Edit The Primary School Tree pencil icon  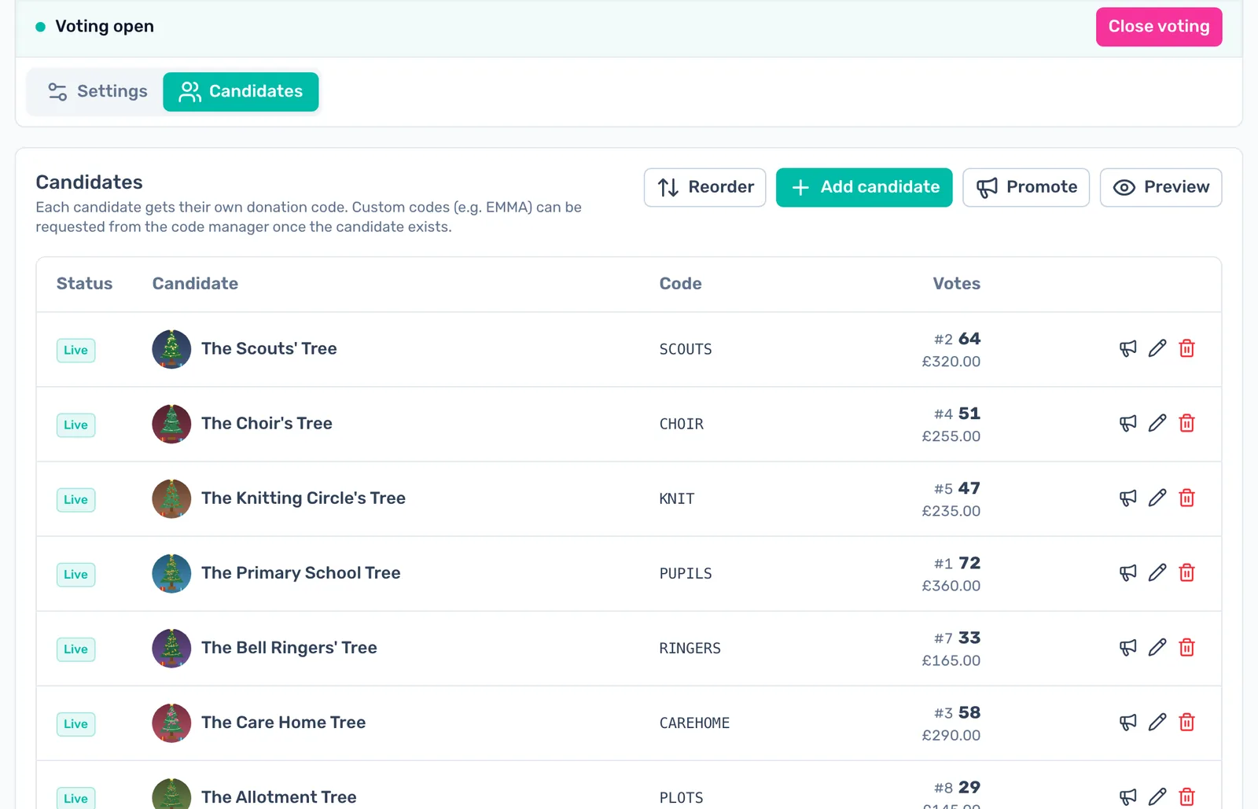point(1157,572)
